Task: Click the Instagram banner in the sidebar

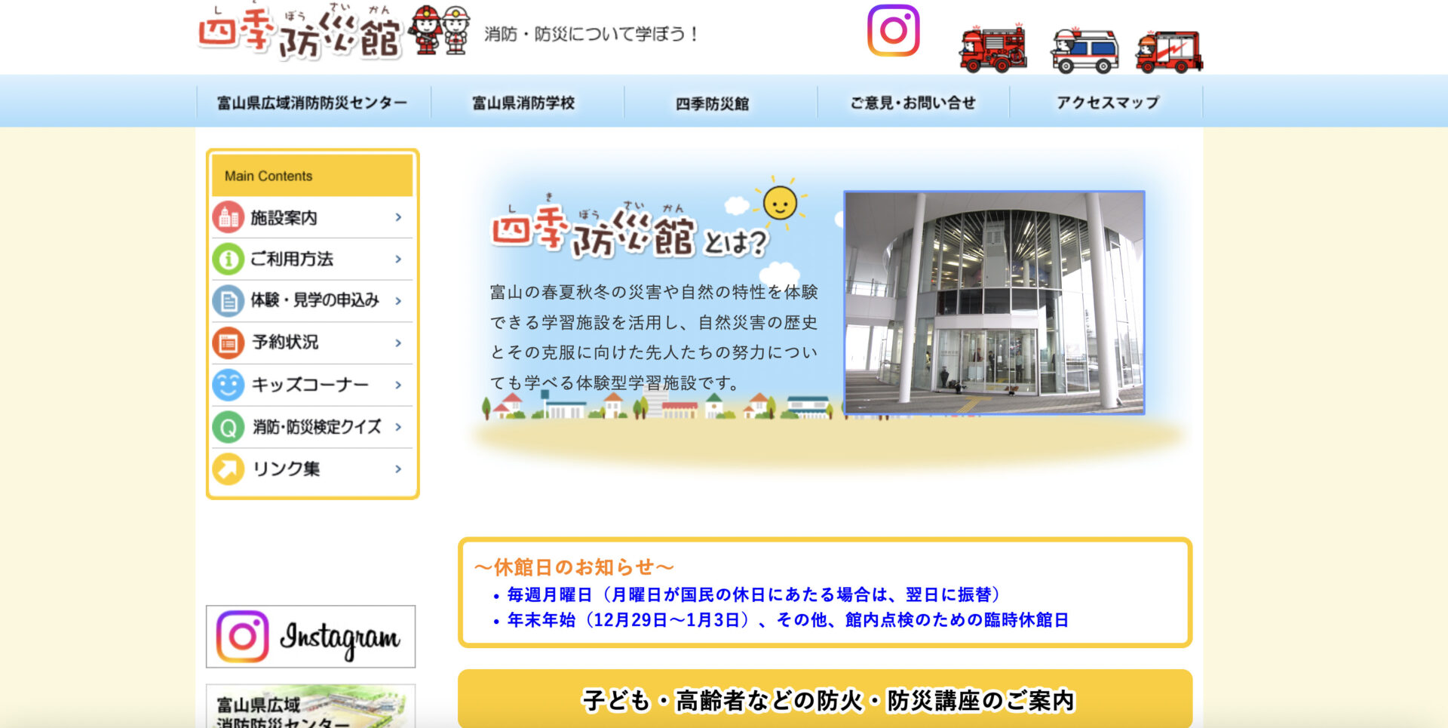Action: (311, 637)
